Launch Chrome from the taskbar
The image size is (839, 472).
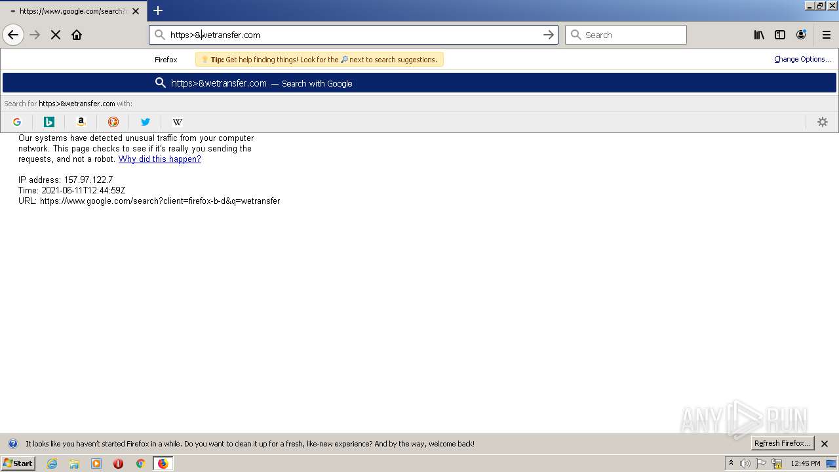coord(140,463)
